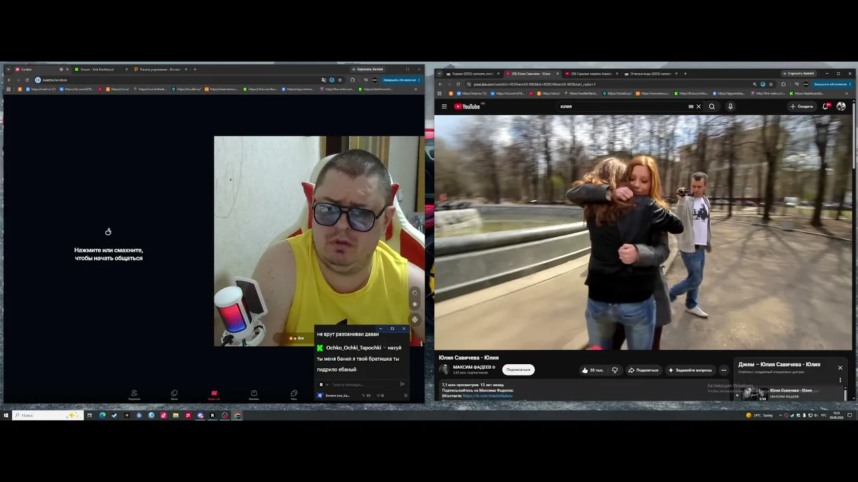Screen dimensions: 858x482
Task: Open a new tab in the left browser
Action: (195, 69)
